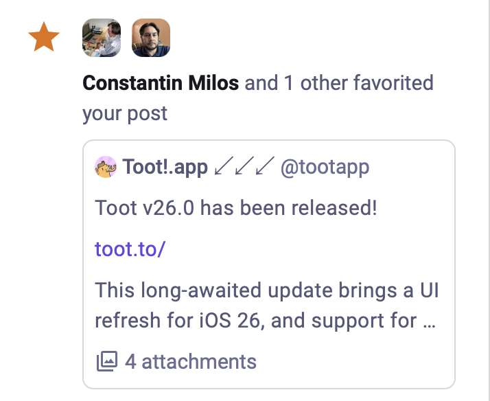Screen dimensions: 490x401
Task: Open the Toot!.app display name
Action: coord(165,168)
